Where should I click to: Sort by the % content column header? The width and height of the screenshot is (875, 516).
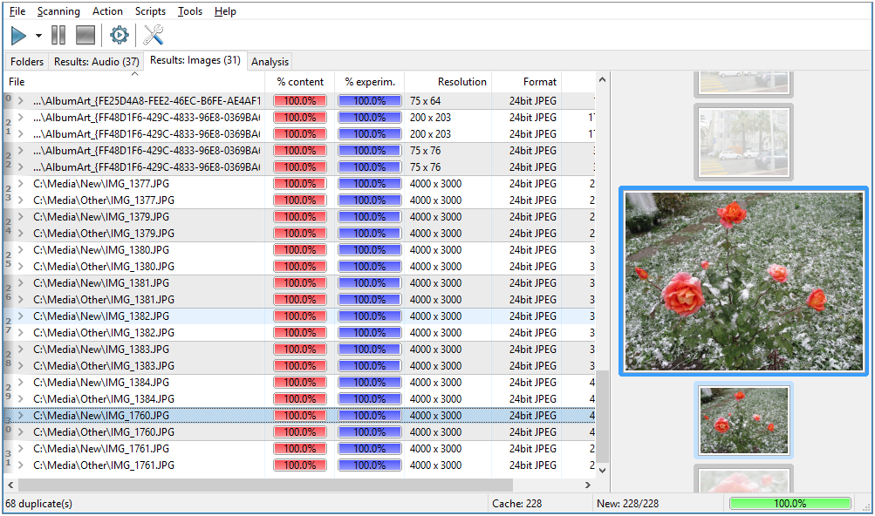(299, 82)
